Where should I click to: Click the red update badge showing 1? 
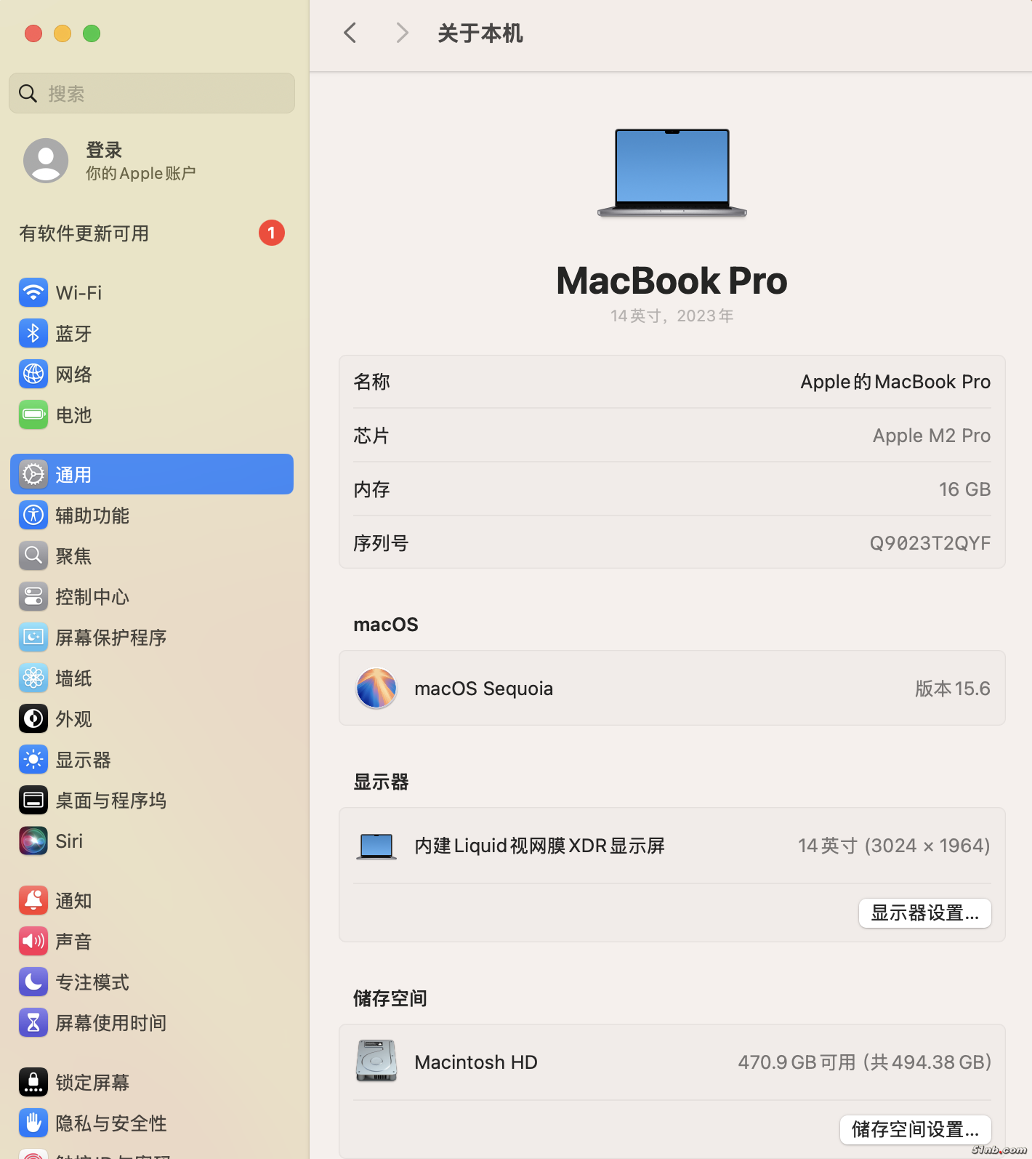coord(272,233)
